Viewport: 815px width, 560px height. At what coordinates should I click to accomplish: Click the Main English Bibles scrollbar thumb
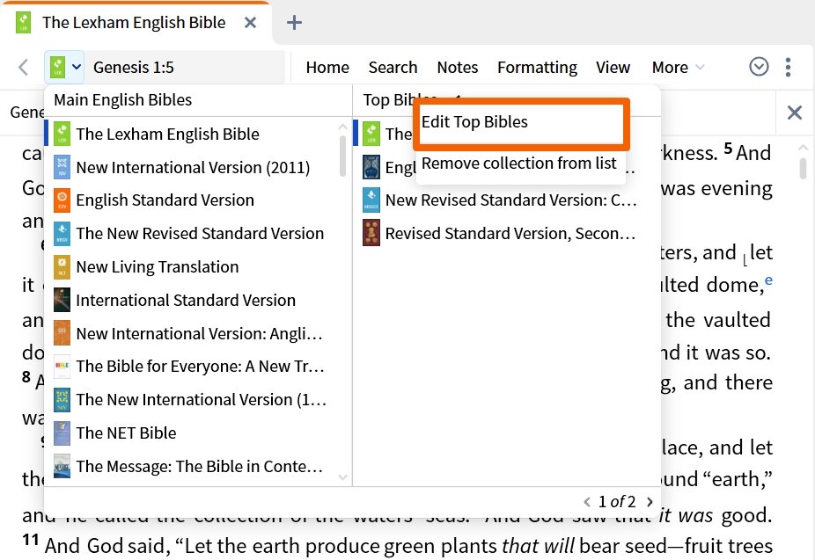click(342, 156)
